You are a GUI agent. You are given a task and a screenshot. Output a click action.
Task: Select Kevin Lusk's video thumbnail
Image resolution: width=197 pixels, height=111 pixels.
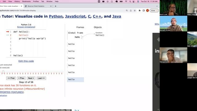[173, 8]
